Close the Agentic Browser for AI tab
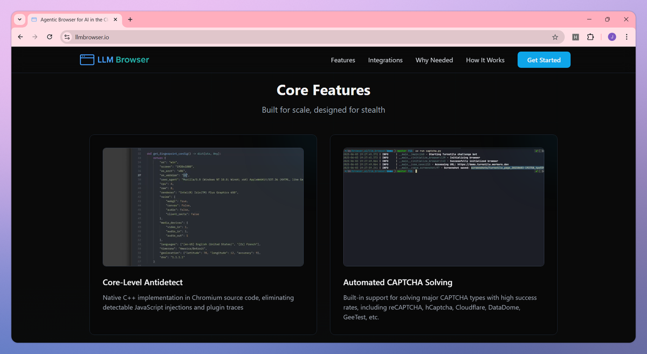Viewport: 647px width, 354px height. (x=114, y=19)
